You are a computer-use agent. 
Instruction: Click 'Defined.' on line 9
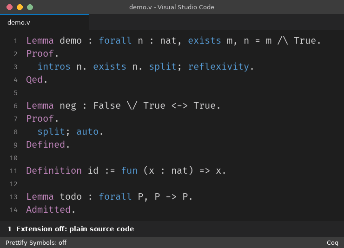coord(48,144)
